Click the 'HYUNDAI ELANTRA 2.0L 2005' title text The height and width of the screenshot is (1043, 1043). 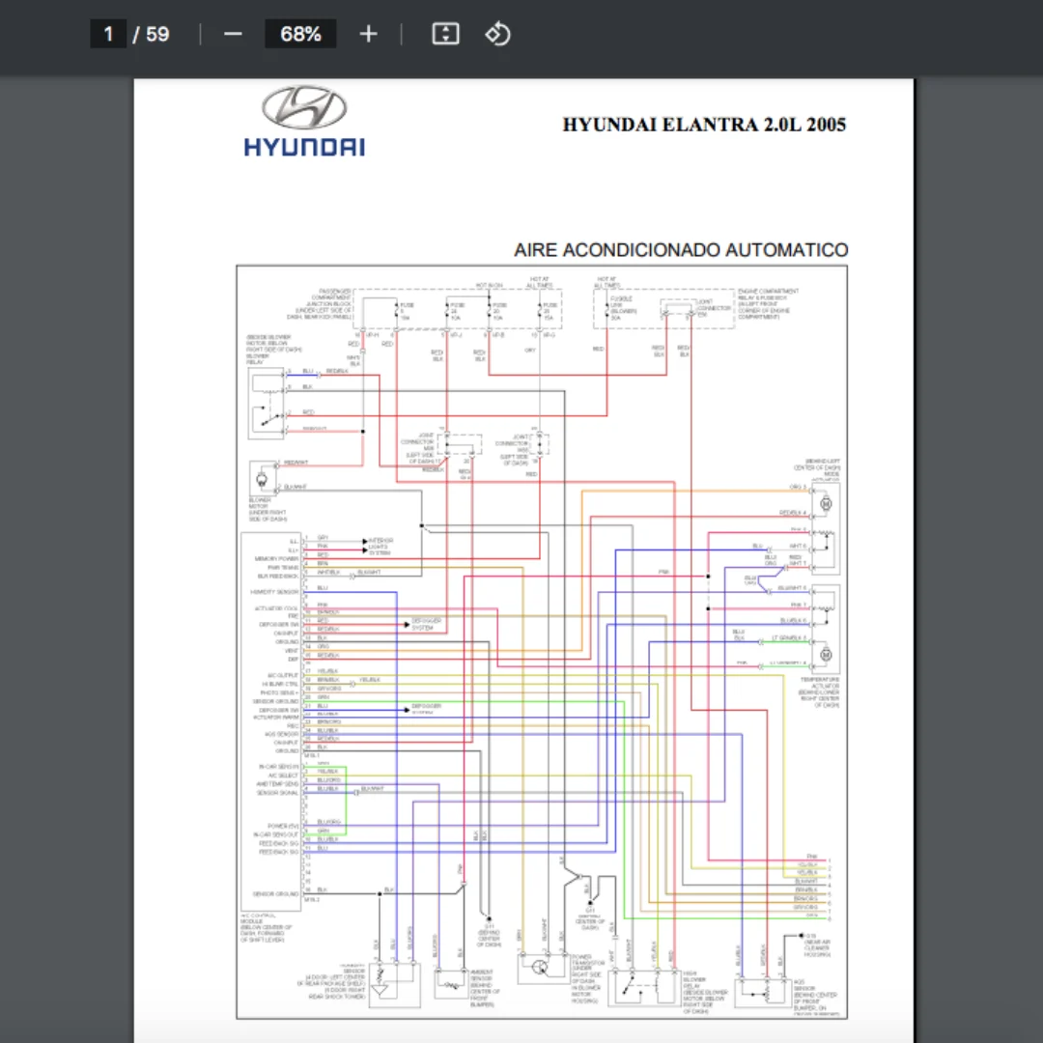coord(704,125)
